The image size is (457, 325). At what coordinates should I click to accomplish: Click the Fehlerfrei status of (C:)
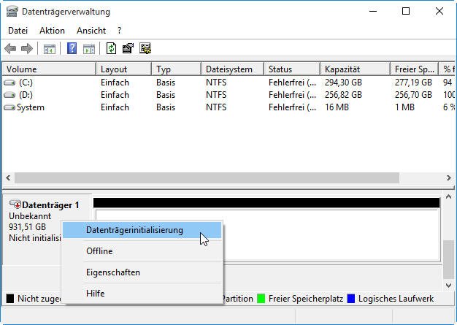pos(292,83)
